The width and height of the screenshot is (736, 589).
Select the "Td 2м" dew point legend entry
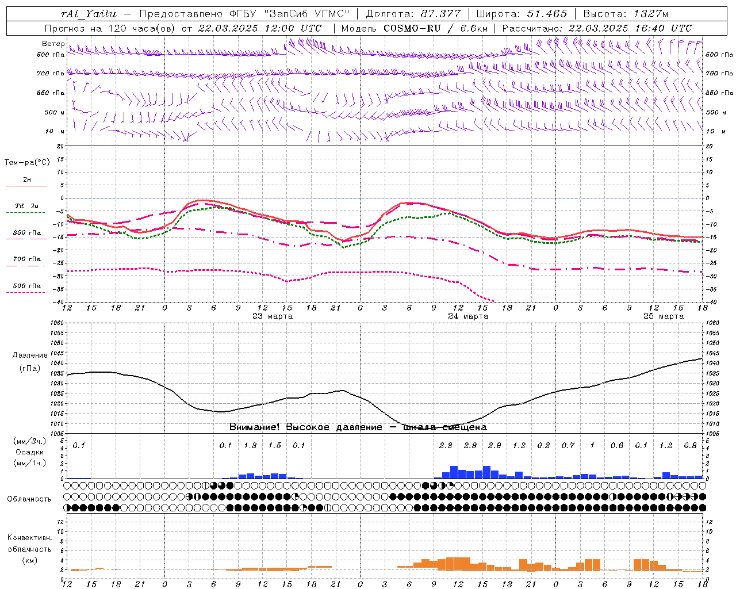coord(26,206)
